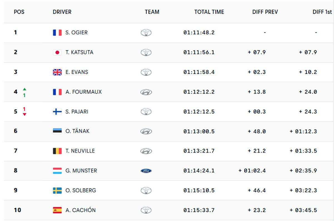Open driver S. OGIER's name link
This screenshot has height=221, width=334.
[77, 33]
